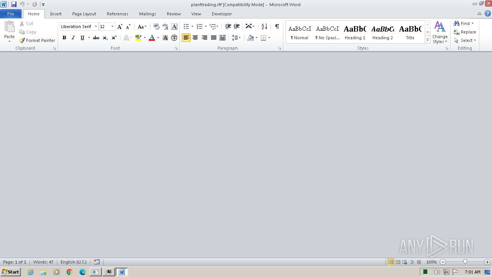The height and width of the screenshot is (277, 492).
Task: Apply the Title style
Action: [410, 32]
